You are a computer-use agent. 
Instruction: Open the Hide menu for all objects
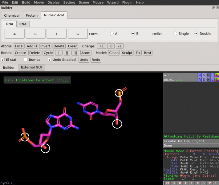[x=208, y=75]
